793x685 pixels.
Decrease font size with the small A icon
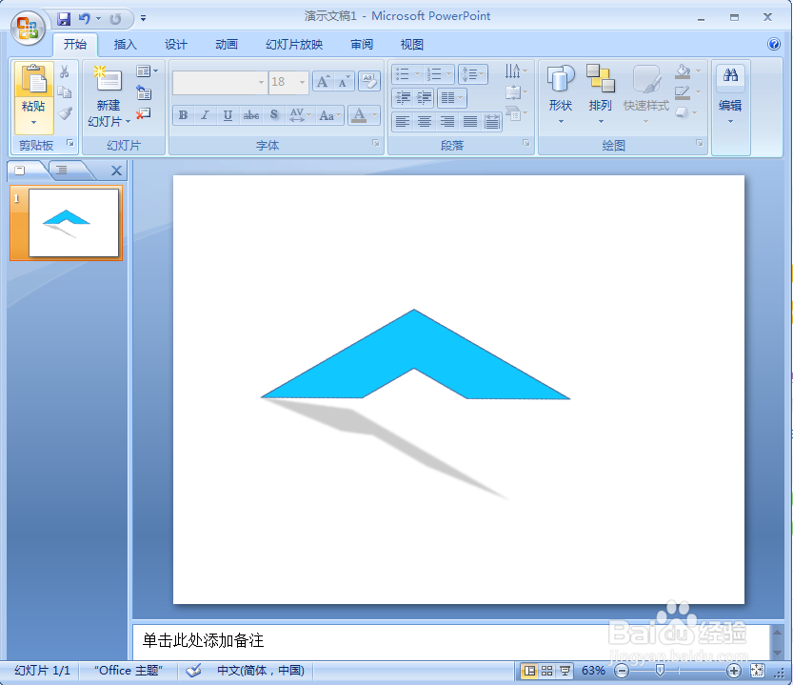point(344,82)
